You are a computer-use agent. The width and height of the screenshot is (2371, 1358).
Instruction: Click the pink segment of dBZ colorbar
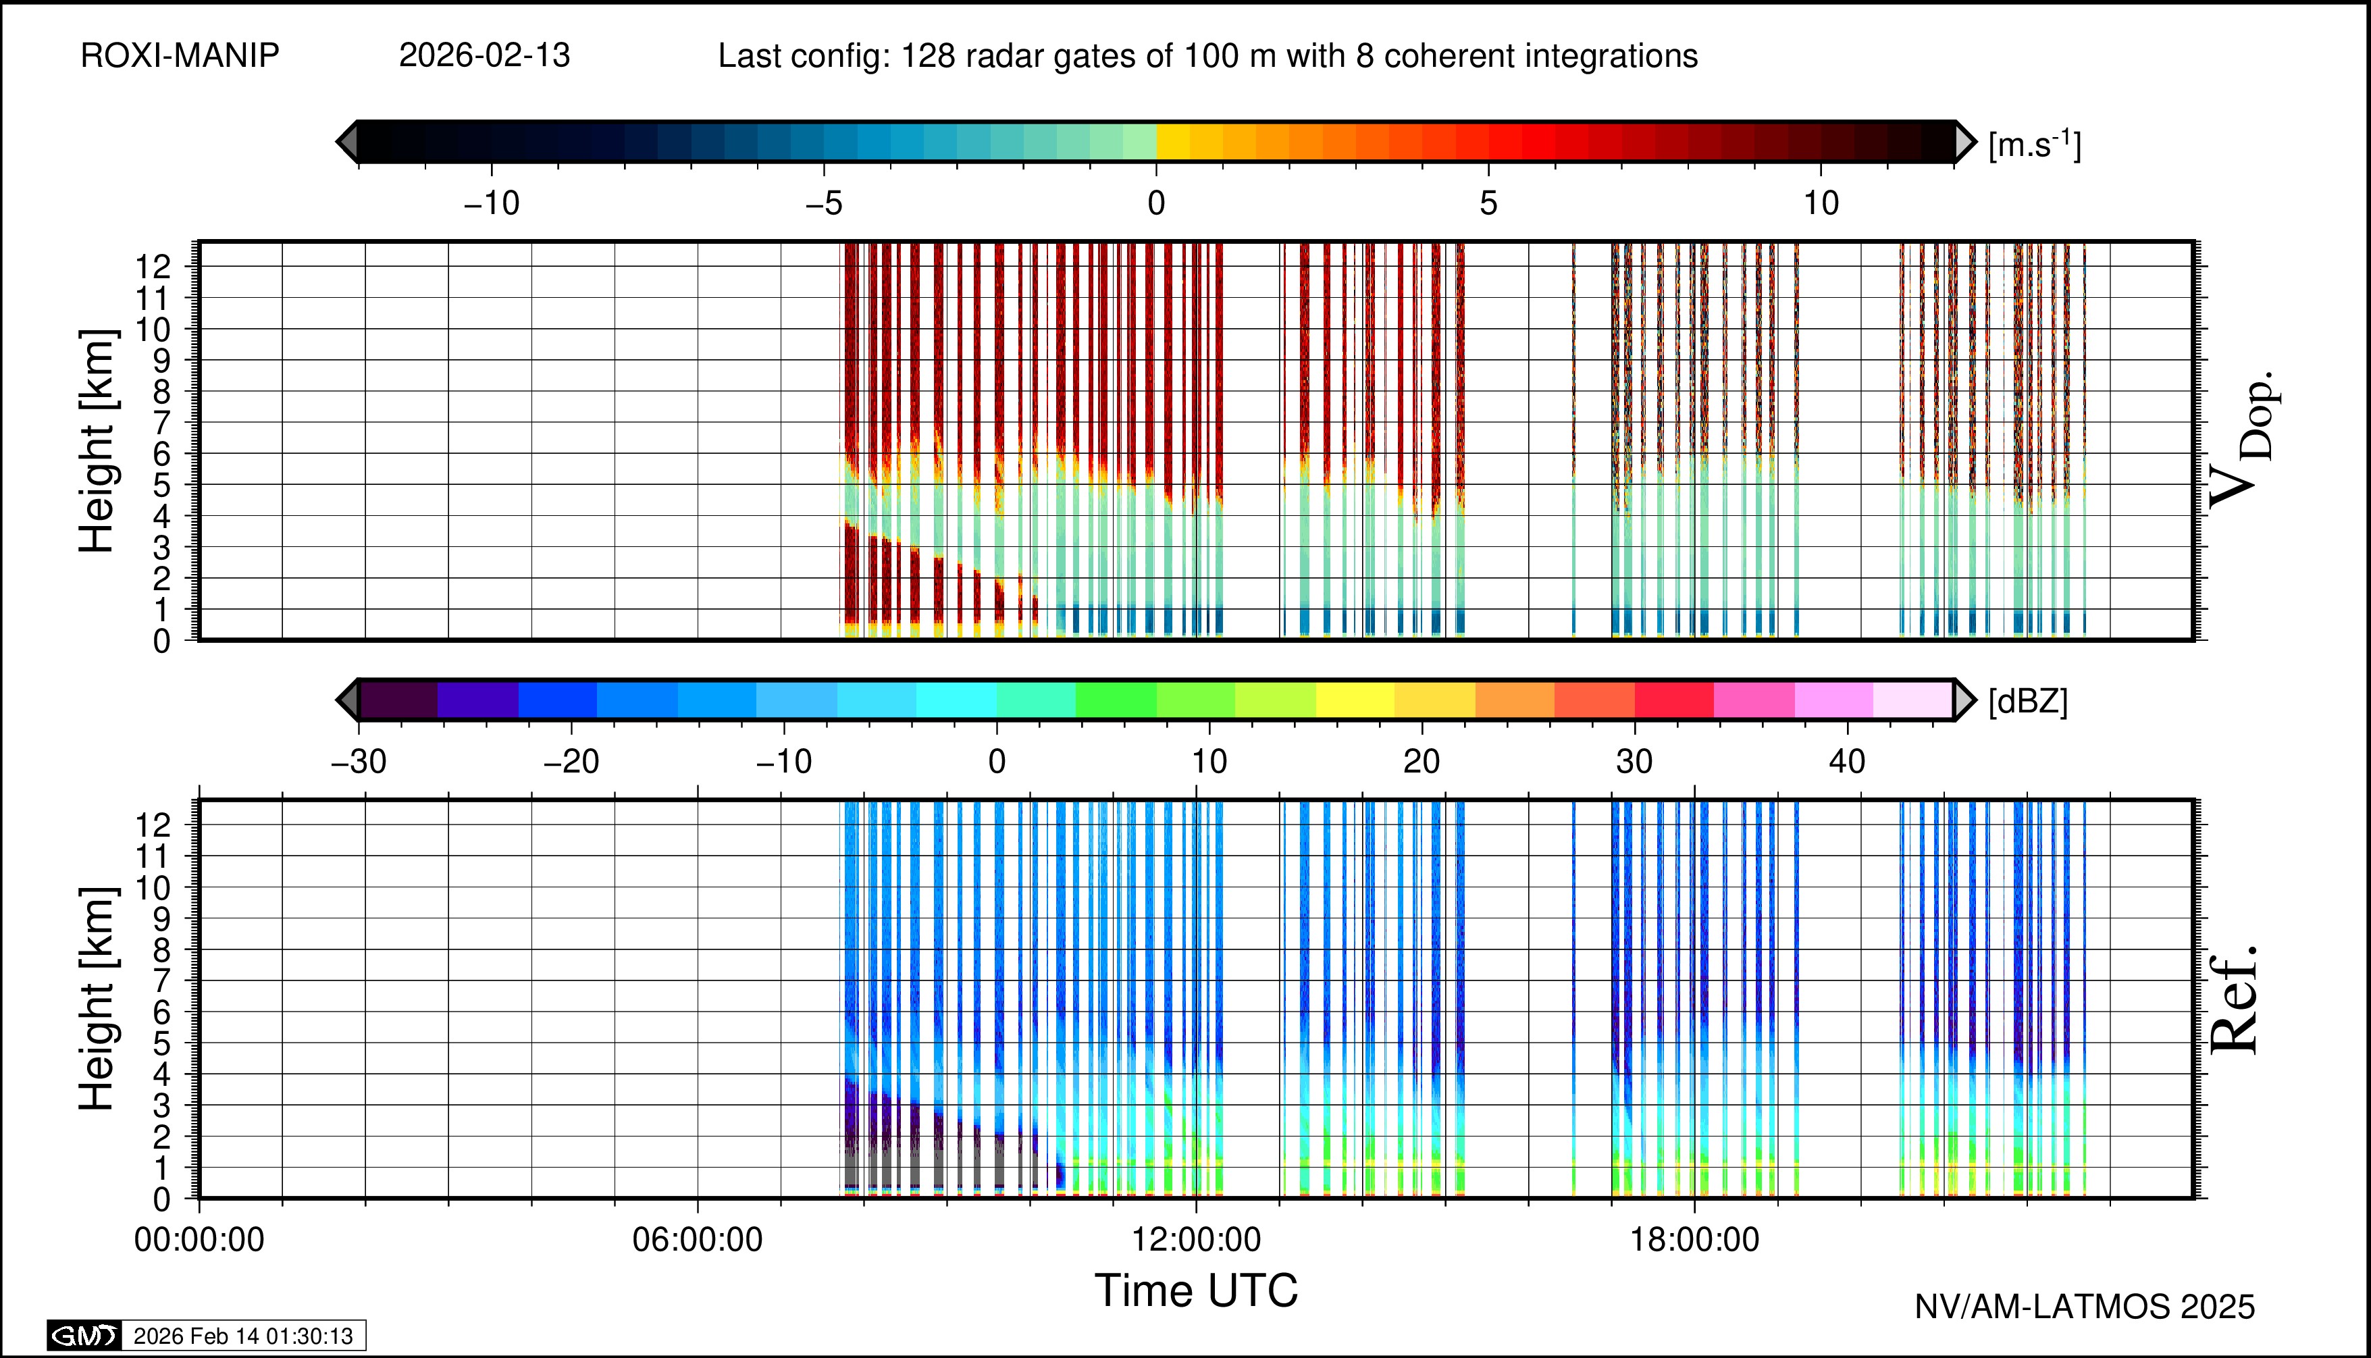(x=1754, y=700)
